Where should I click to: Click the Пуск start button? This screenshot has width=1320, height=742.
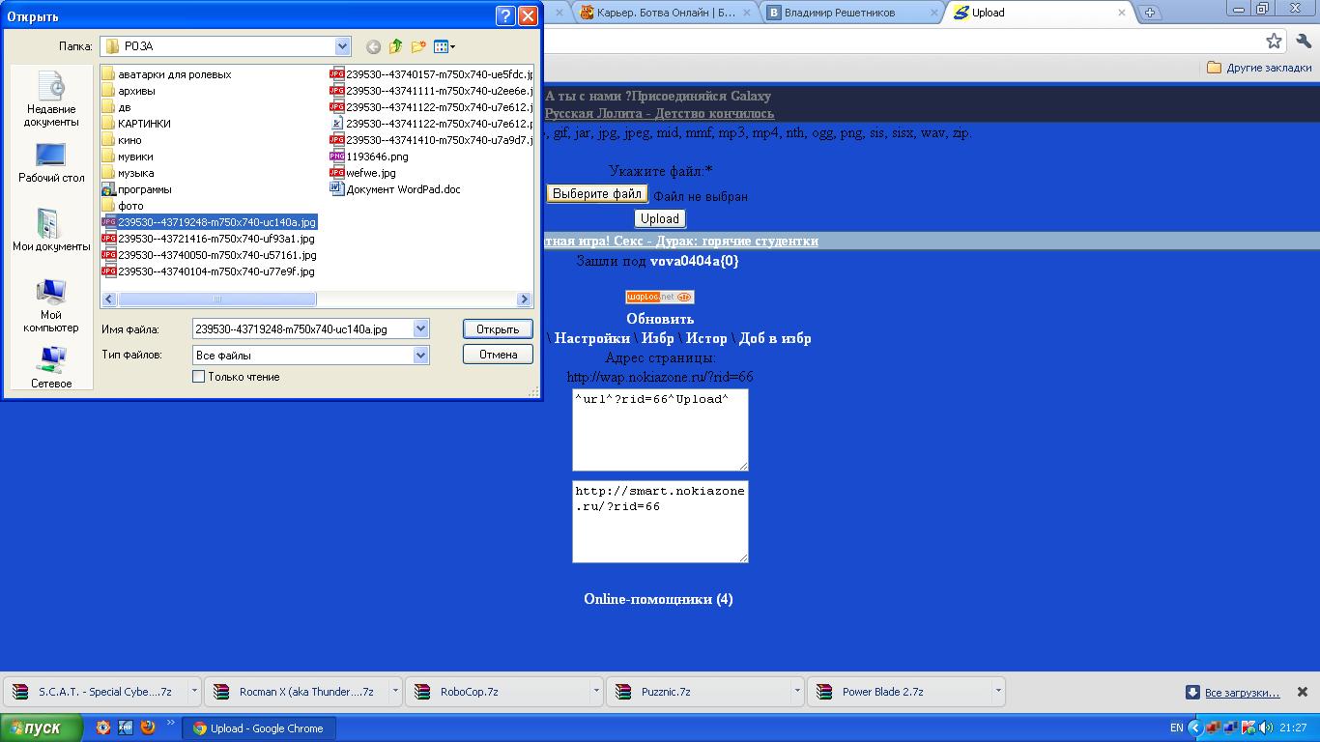(42, 728)
